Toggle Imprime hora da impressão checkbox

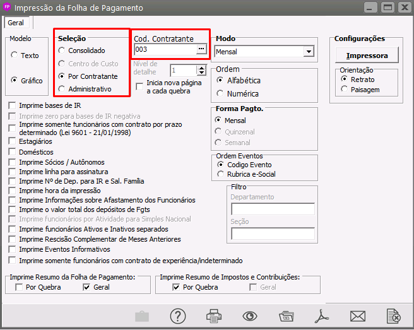coord(13,191)
